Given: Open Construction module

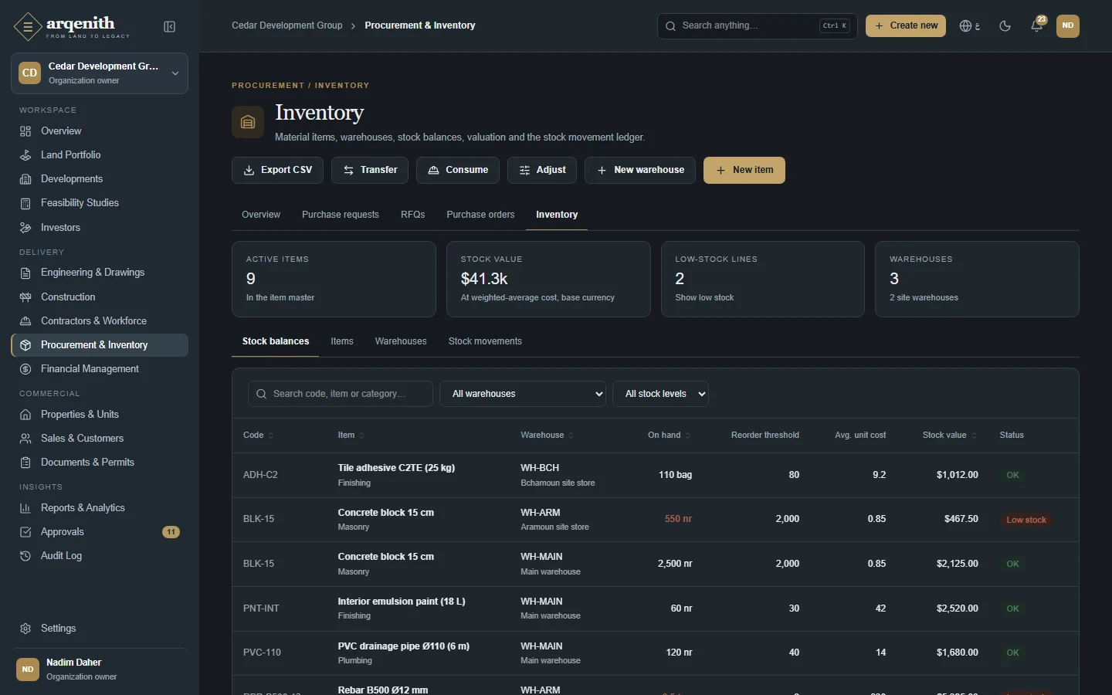Looking at the screenshot, I should click(100, 297).
